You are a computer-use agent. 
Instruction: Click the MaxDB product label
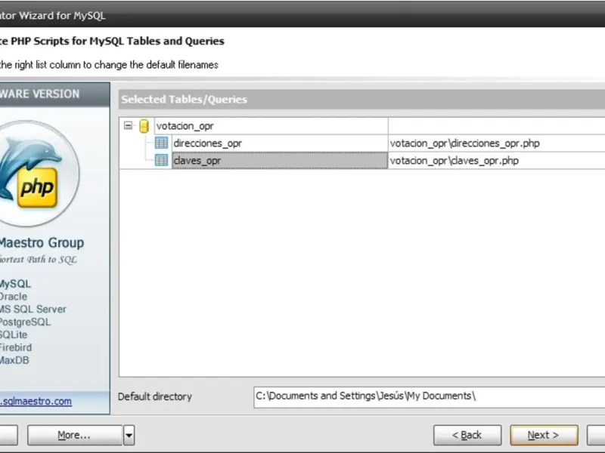coord(14,360)
